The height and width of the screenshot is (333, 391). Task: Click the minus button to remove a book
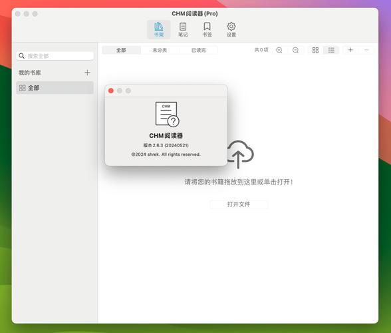point(366,50)
